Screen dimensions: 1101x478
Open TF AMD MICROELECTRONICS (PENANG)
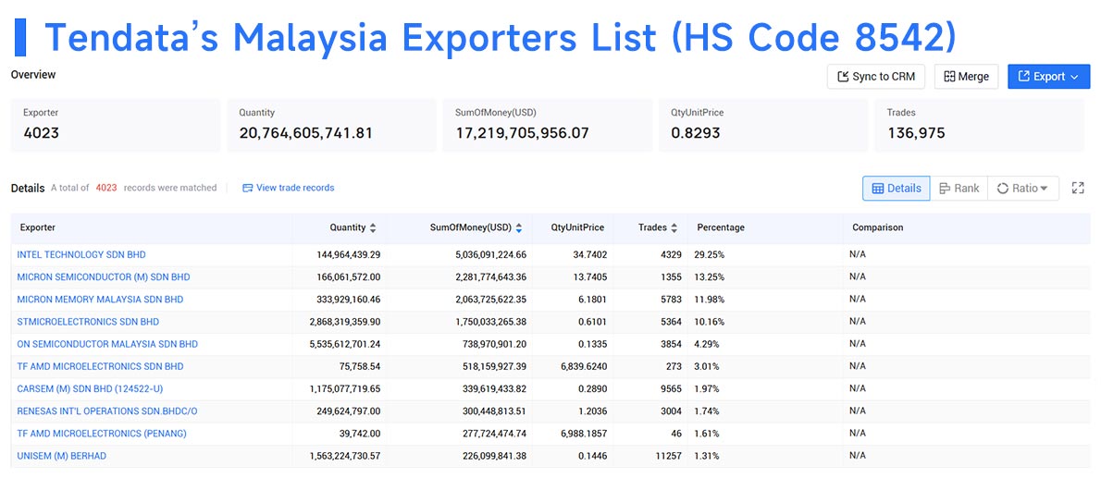pyautogui.click(x=102, y=434)
